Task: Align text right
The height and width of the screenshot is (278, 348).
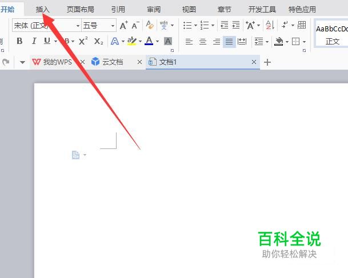Action: [217, 42]
